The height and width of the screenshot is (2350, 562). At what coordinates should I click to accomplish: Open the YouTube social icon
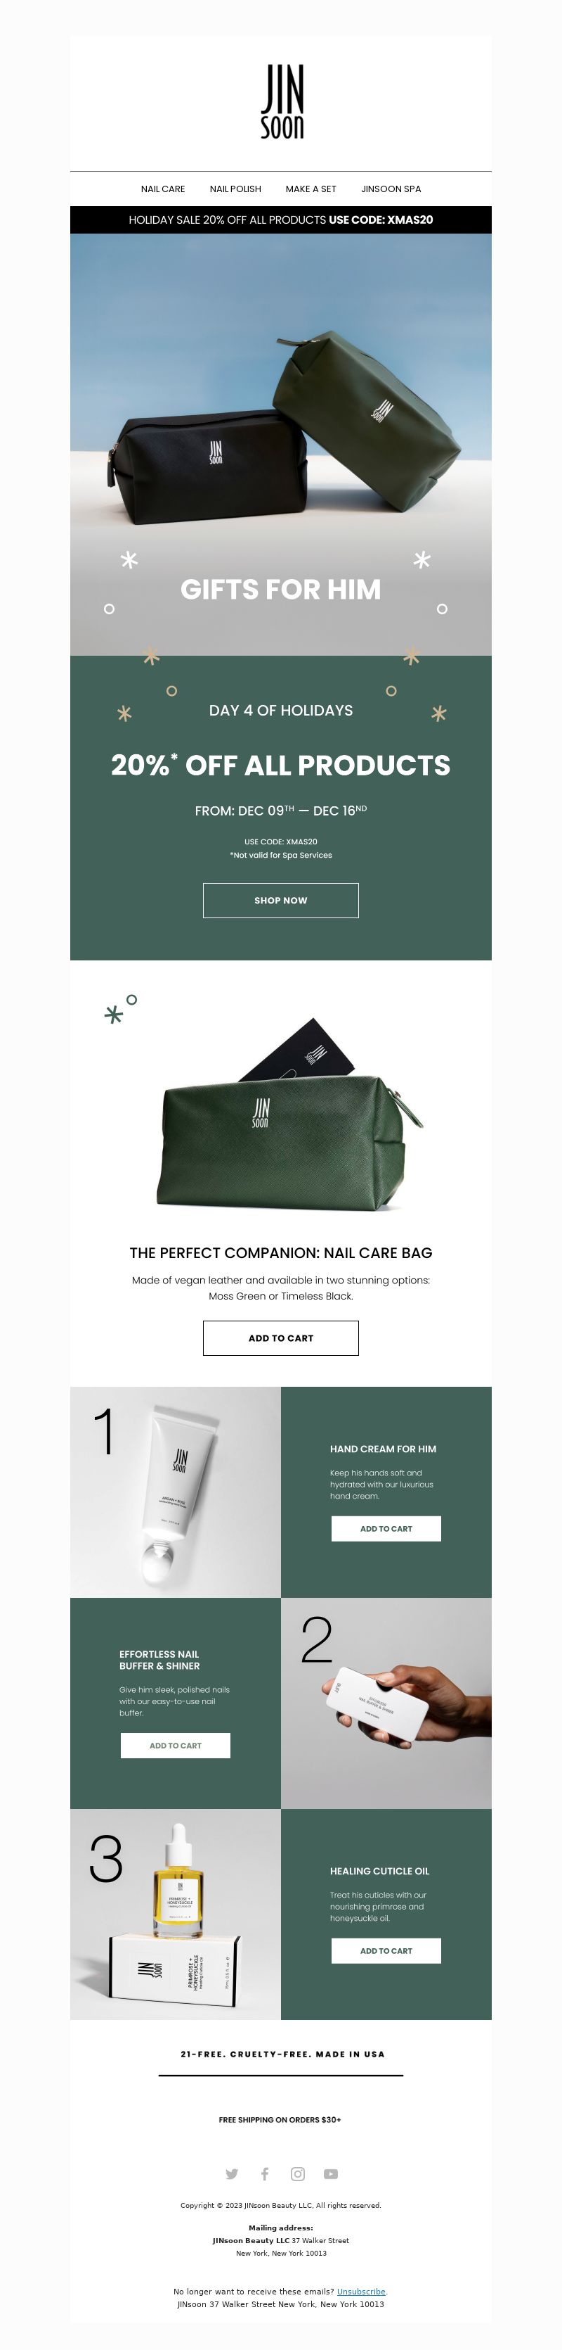(x=331, y=2174)
